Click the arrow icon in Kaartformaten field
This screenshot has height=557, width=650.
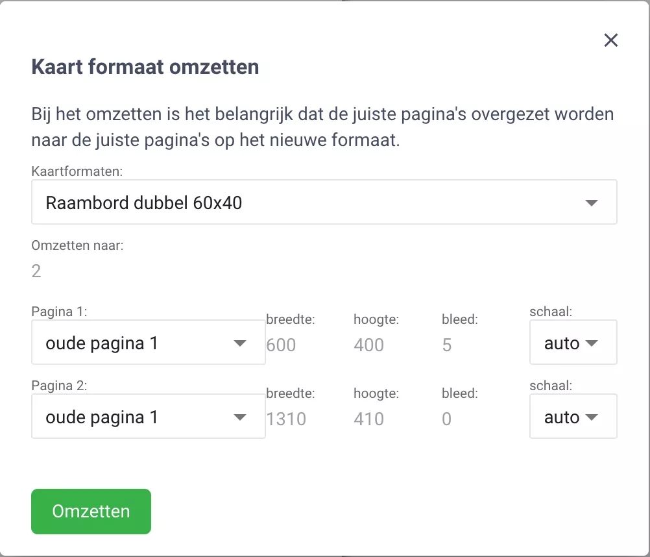coord(591,203)
